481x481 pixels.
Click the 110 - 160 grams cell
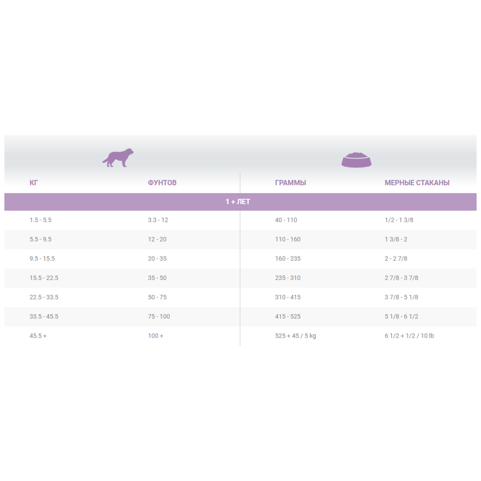coord(288,239)
